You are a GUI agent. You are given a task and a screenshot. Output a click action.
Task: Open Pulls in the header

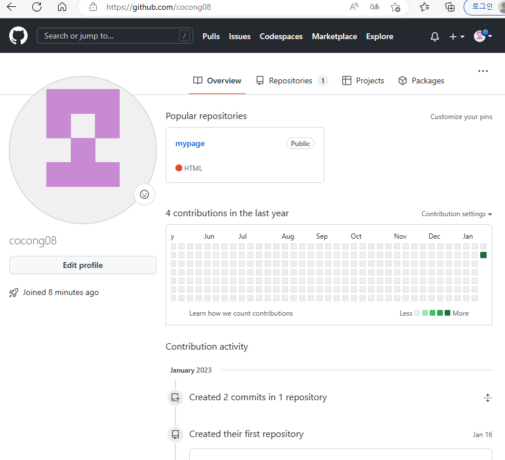click(211, 36)
